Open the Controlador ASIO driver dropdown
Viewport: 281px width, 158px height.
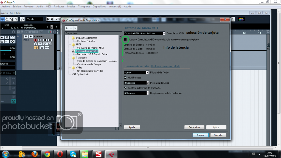pos(164,33)
